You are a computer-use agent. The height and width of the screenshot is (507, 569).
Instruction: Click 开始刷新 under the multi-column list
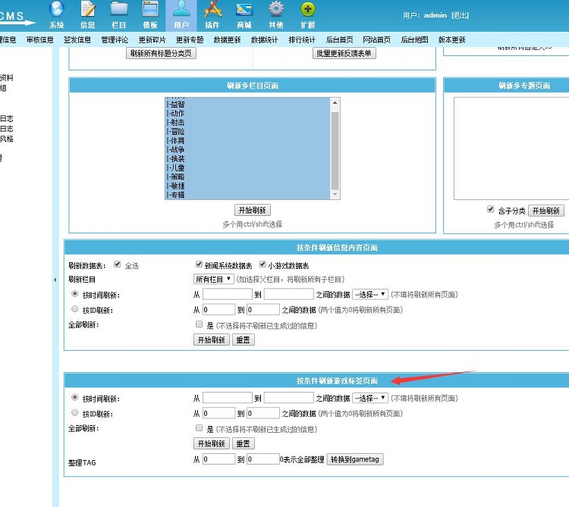252,210
